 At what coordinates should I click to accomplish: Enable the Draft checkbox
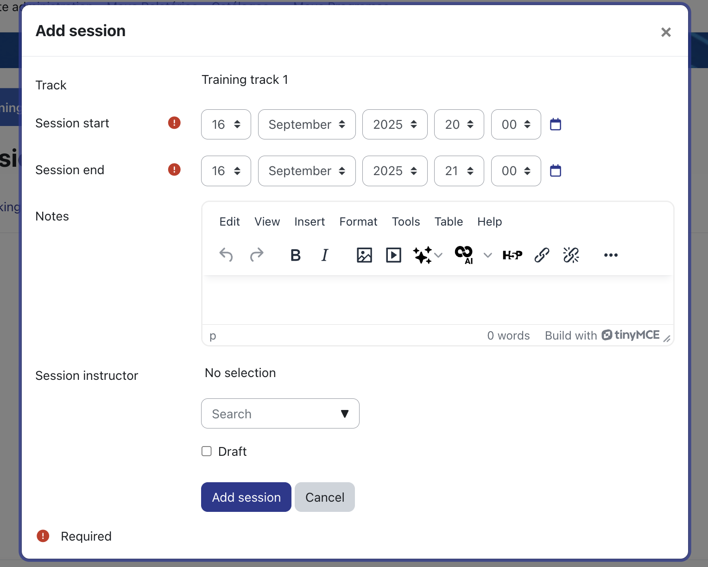(207, 451)
